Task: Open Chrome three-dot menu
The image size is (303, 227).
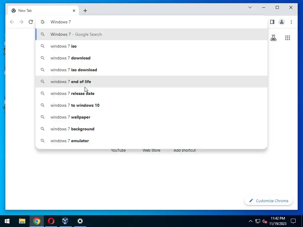Action: pyautogui.click(x=291, y=22)
